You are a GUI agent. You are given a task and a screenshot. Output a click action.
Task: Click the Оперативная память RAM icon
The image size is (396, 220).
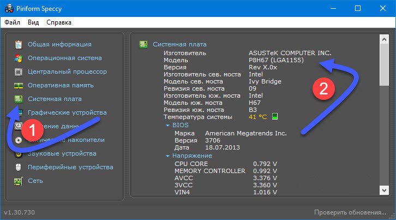pyautogui.click(x=19, y=86)
